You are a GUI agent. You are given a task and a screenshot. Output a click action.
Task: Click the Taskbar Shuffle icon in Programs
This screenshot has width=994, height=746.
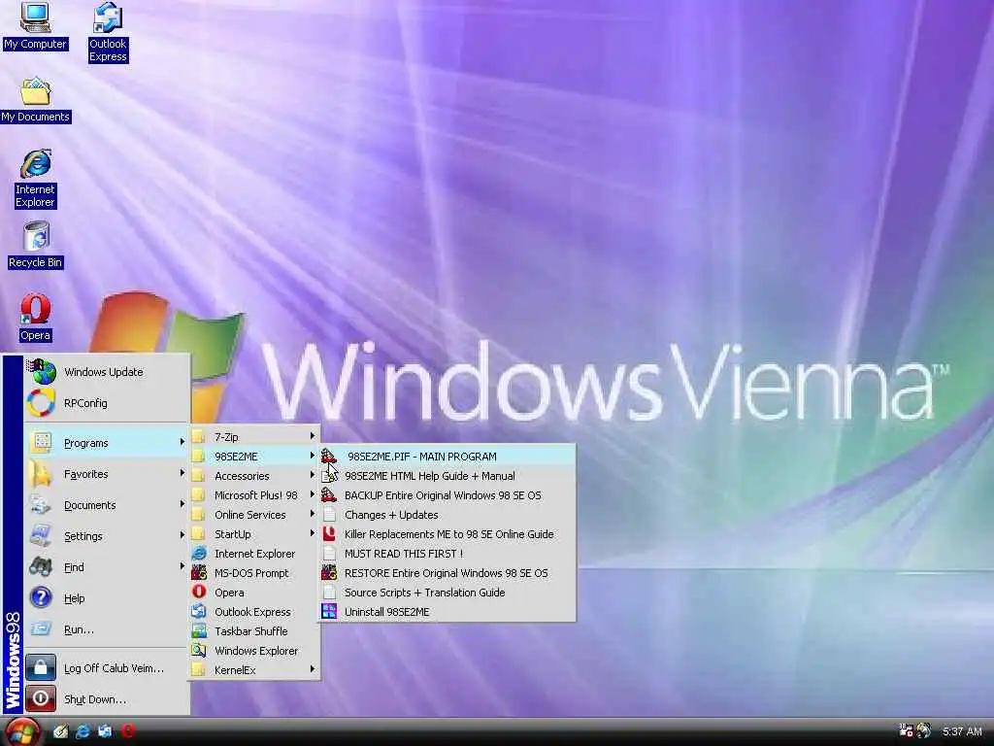(x=199, y=631)
